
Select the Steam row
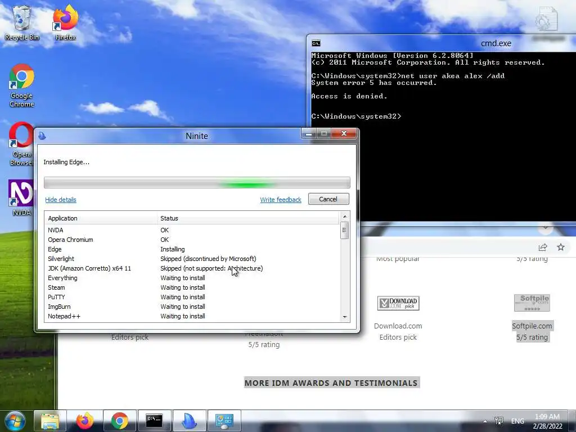pos(192,287)
